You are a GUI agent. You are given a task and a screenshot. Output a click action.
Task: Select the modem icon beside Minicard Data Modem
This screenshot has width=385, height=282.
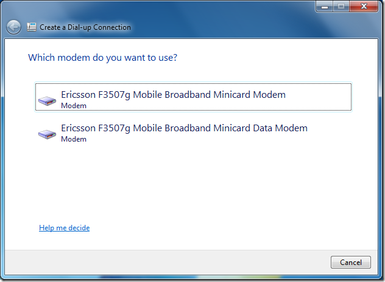[x=47, y=134]
